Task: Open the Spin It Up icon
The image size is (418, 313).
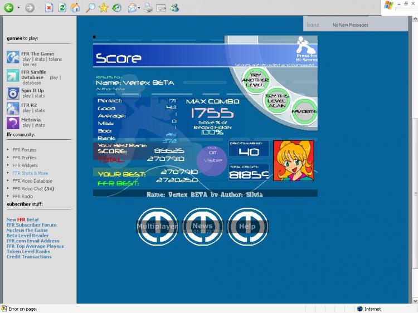Action: (13, 94)
